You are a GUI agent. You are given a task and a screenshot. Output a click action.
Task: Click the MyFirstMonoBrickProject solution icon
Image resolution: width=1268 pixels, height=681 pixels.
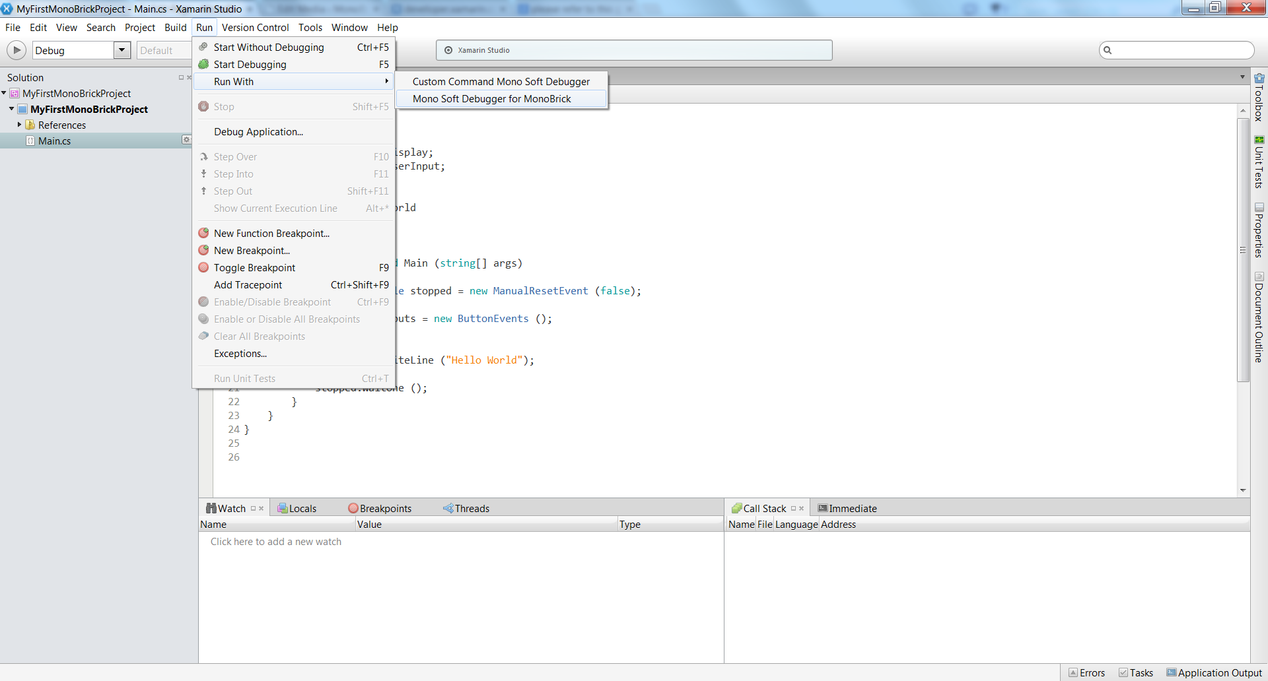tap(15, 93)
